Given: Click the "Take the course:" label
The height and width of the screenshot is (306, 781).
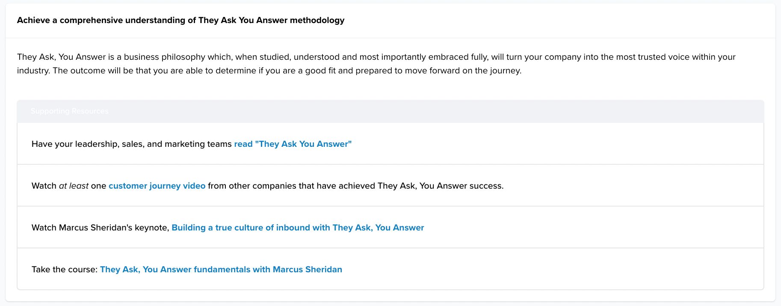Looking at the screenshot, I should 65,270.
